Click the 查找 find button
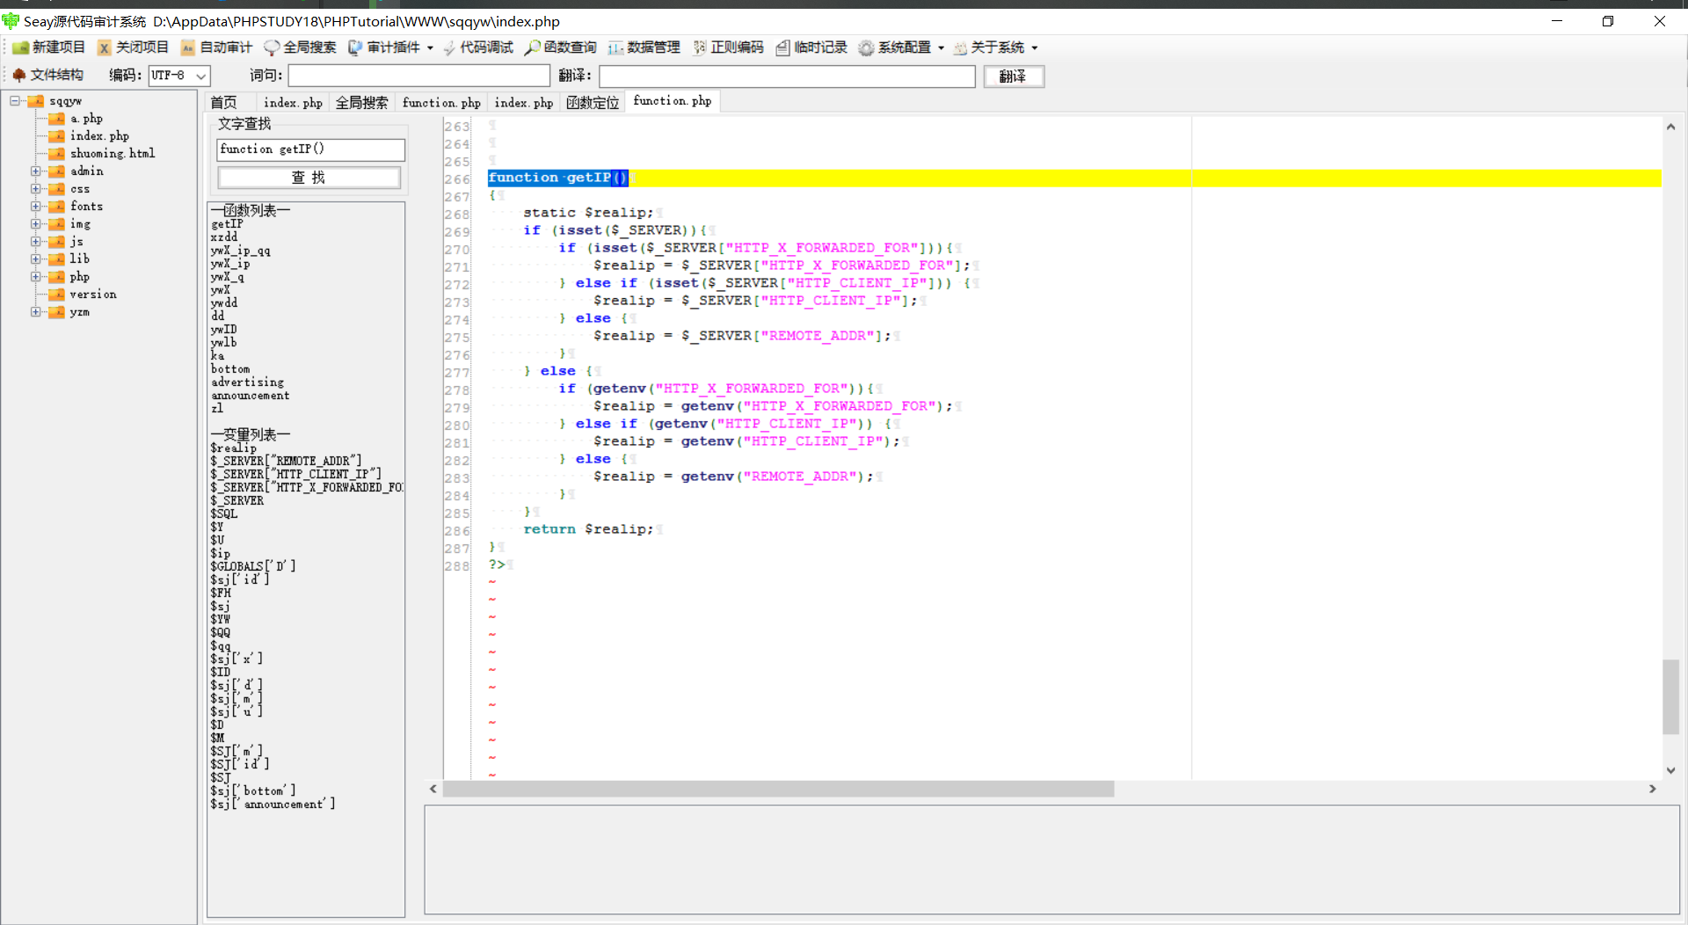This screenshot has width=1688, height=925. (309, 178)
